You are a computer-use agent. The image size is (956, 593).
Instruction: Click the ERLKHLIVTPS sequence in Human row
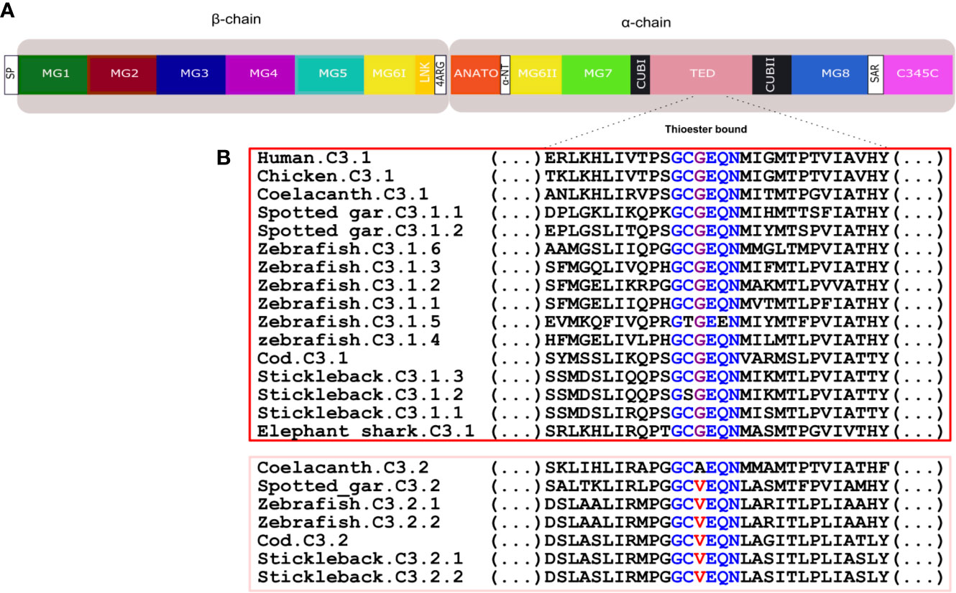click(607, 157)
